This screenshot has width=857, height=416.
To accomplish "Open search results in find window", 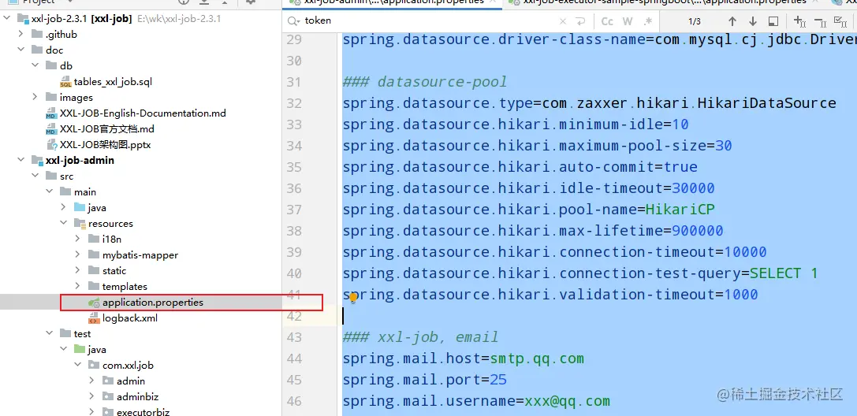I will [x=773, y=21].
